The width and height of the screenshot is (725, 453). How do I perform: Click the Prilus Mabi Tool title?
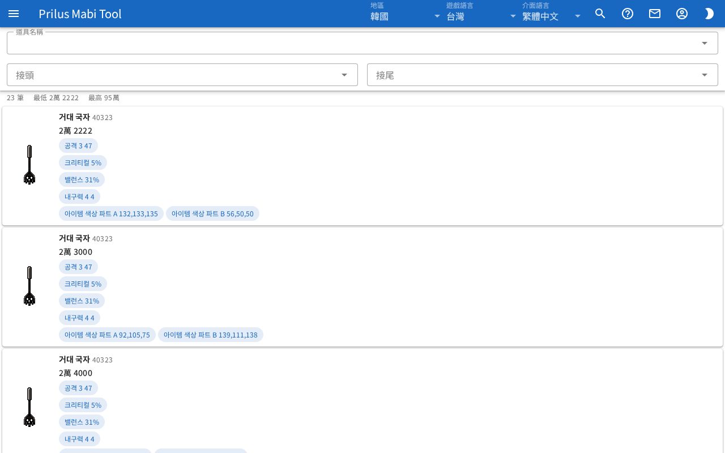pyautogui.click(x=80, y=14)
